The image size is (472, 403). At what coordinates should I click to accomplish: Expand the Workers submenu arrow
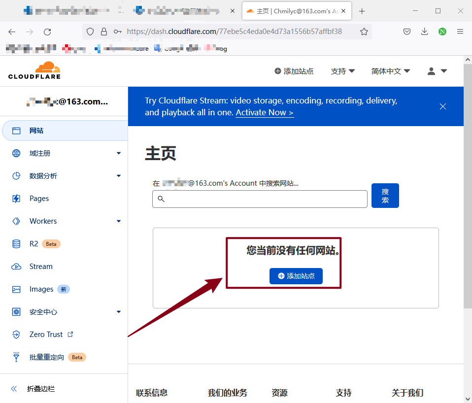[118, 221]
